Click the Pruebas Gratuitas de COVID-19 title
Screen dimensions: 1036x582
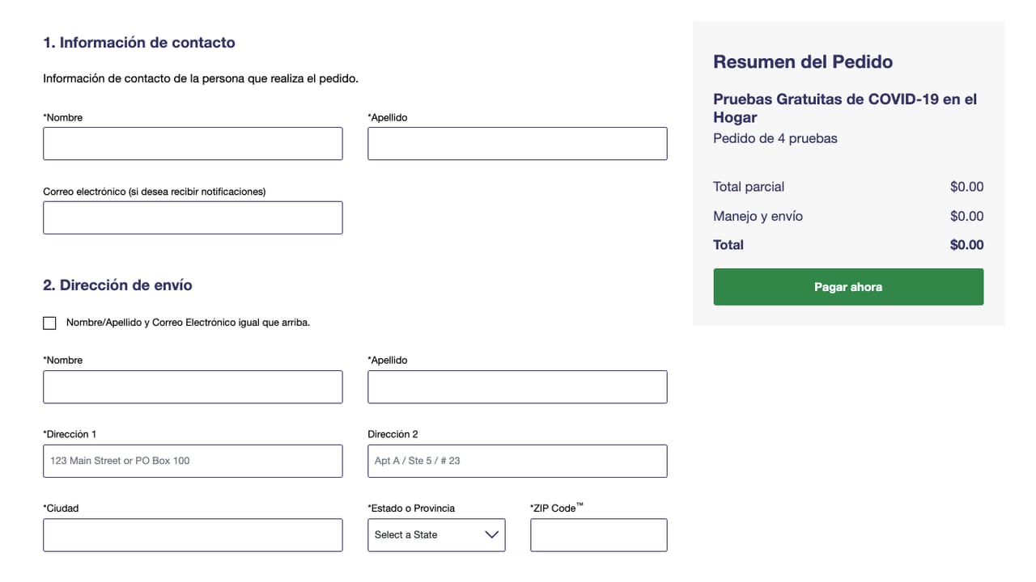(845, 108)
